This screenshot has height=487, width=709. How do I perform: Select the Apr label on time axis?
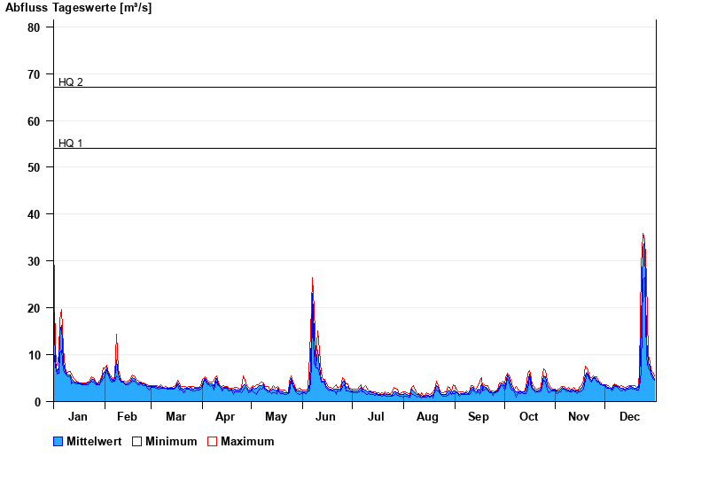pos(225,417)
